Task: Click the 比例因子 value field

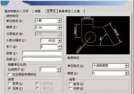Action: point(48,69)
